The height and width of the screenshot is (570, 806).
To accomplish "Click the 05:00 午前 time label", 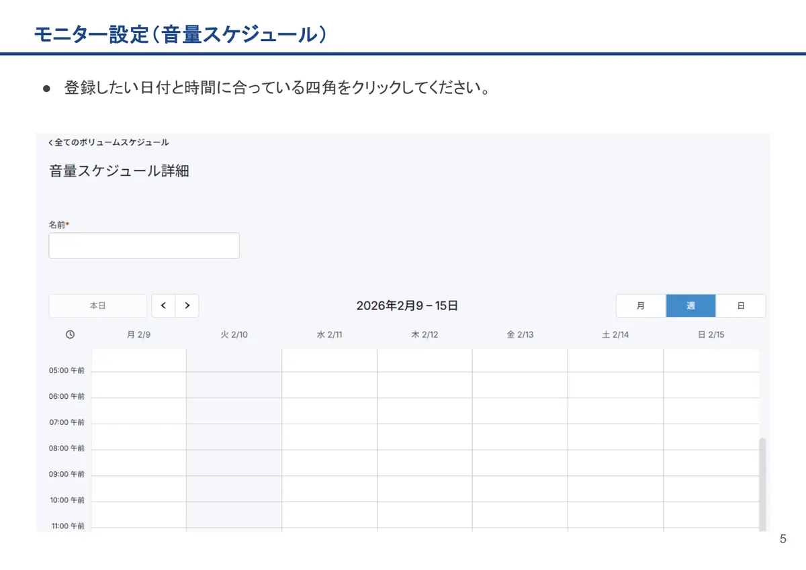I will [x=66, y=371].
